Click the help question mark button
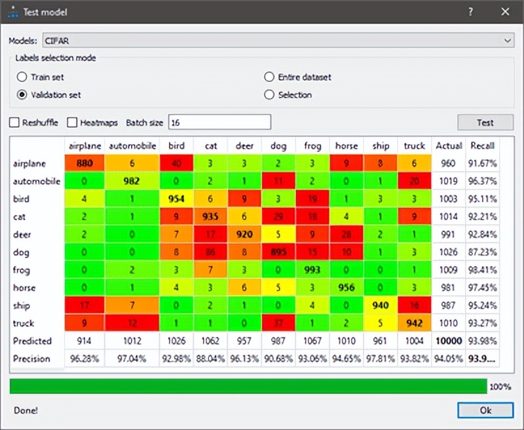 [x=471, y=12]
